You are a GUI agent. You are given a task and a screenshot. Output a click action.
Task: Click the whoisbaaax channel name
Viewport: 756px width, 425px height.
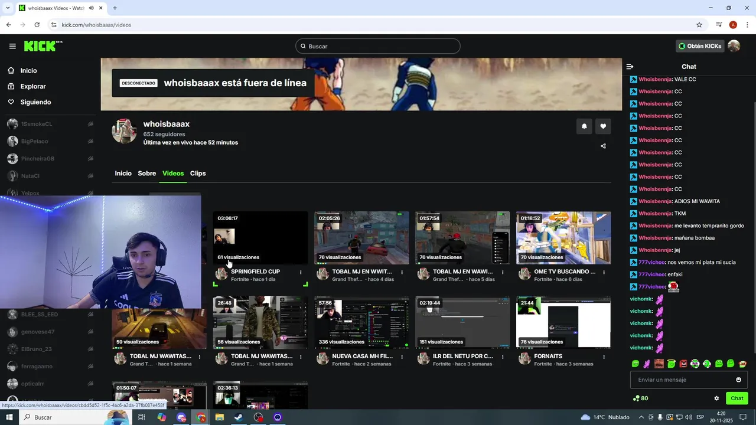[x=166, y=124]
